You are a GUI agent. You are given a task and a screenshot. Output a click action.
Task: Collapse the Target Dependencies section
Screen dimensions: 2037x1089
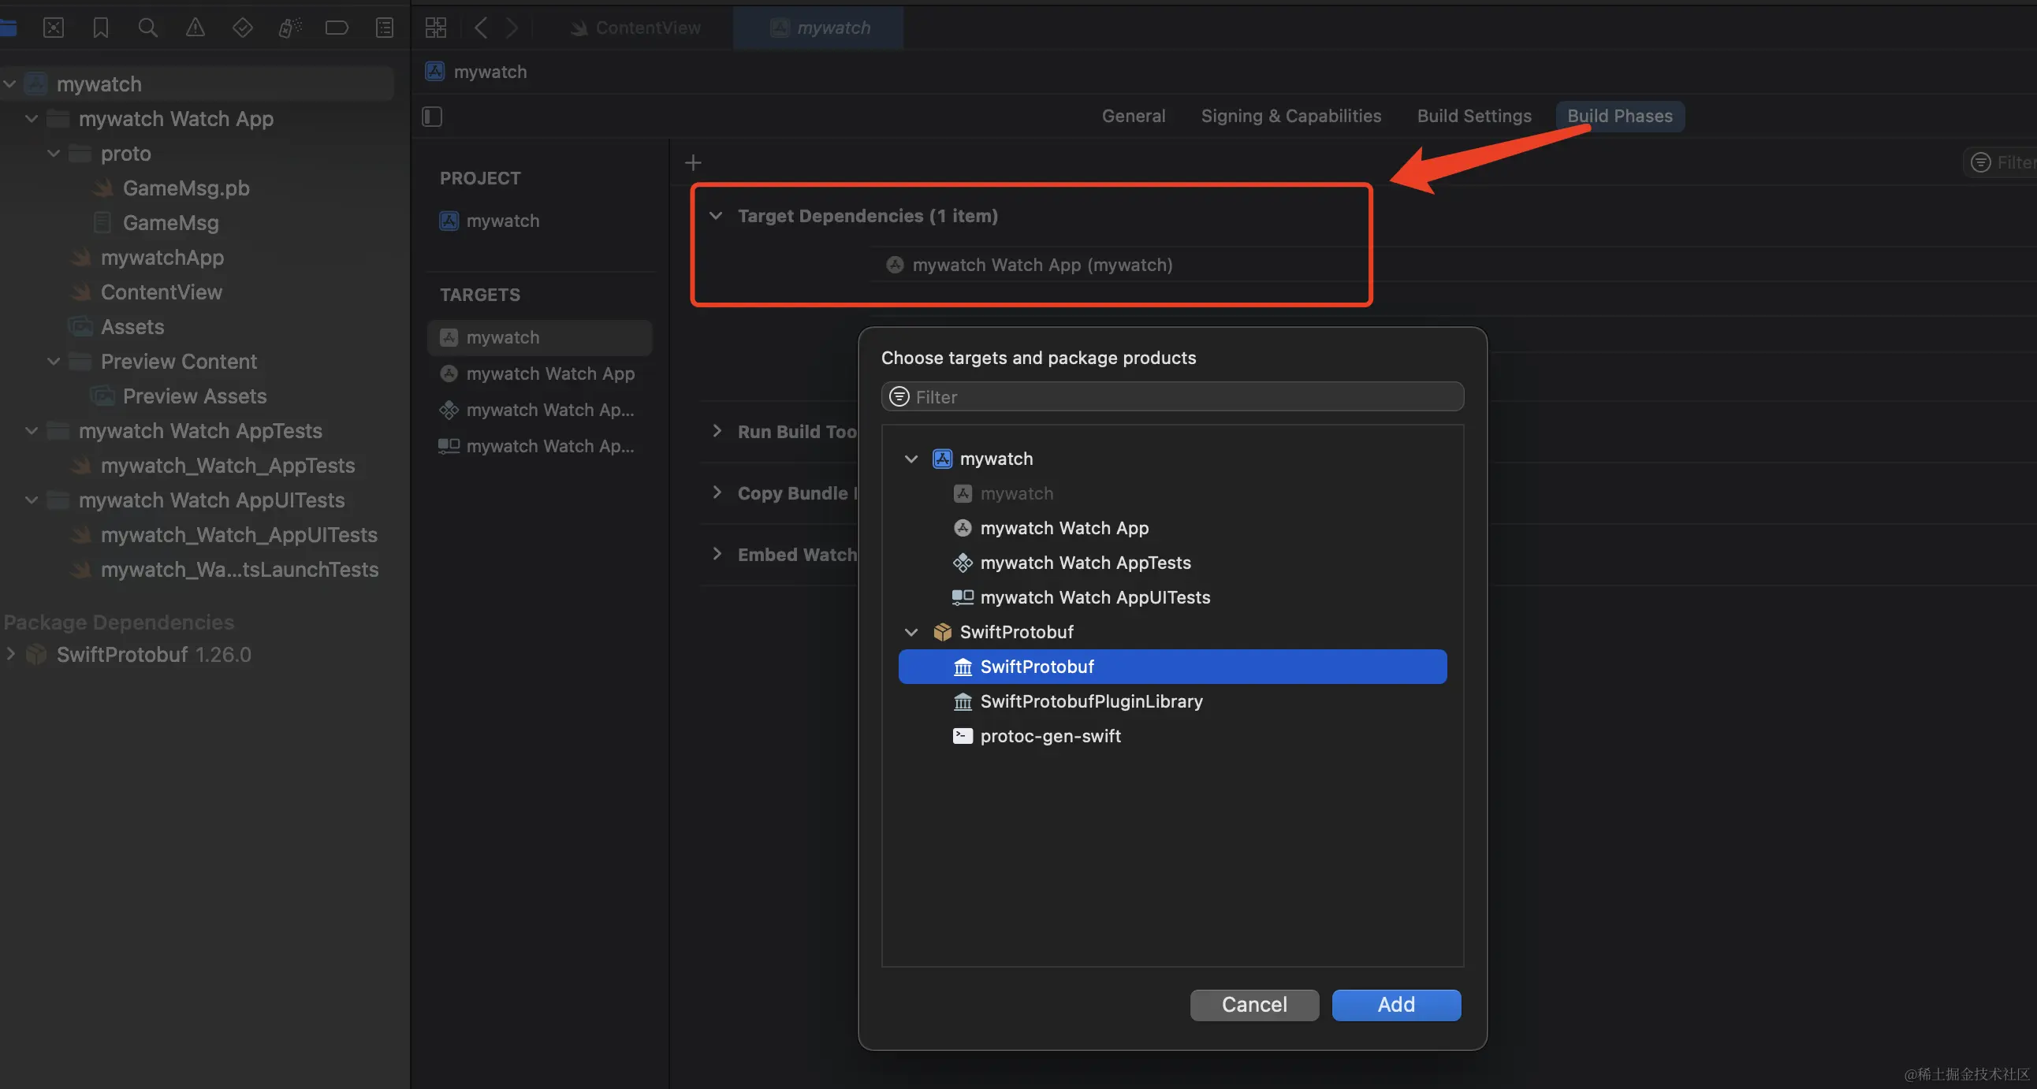[716, 216]
